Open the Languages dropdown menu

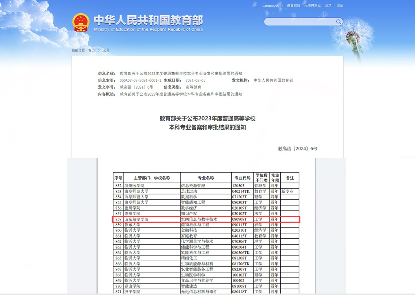(x=272, y=5)
